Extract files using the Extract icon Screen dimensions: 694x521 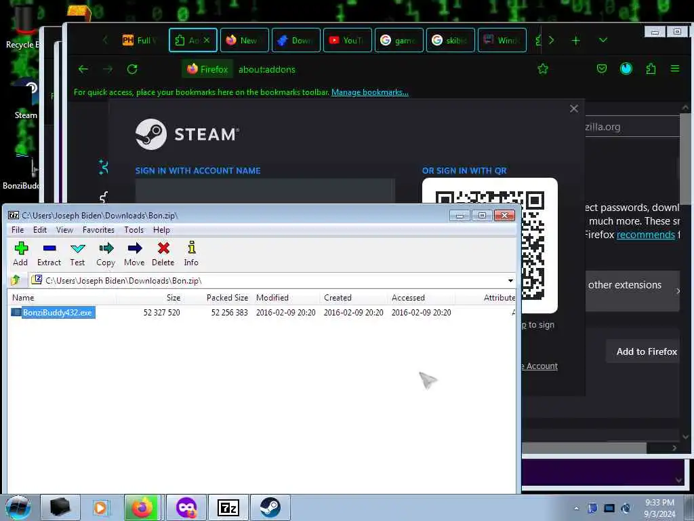point(49,254)
